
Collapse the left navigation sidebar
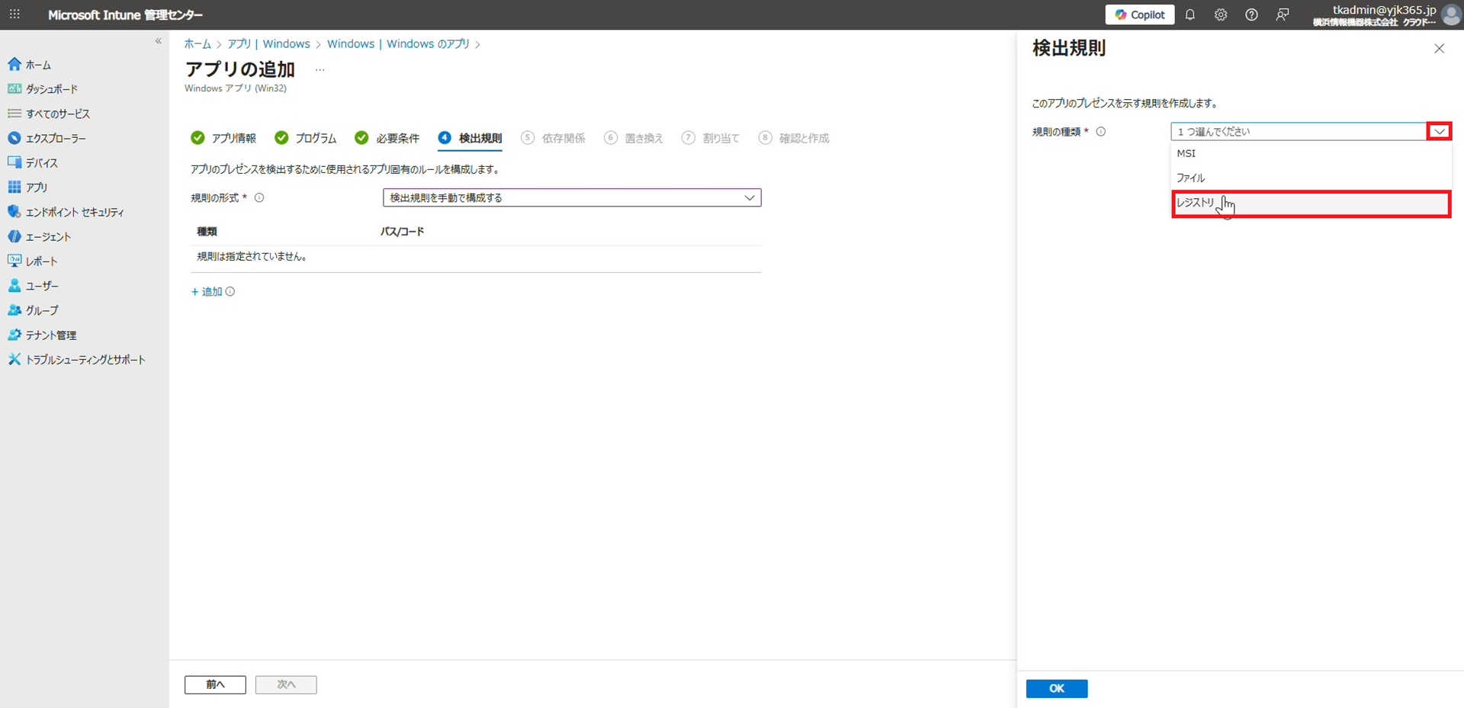point(159,41)
